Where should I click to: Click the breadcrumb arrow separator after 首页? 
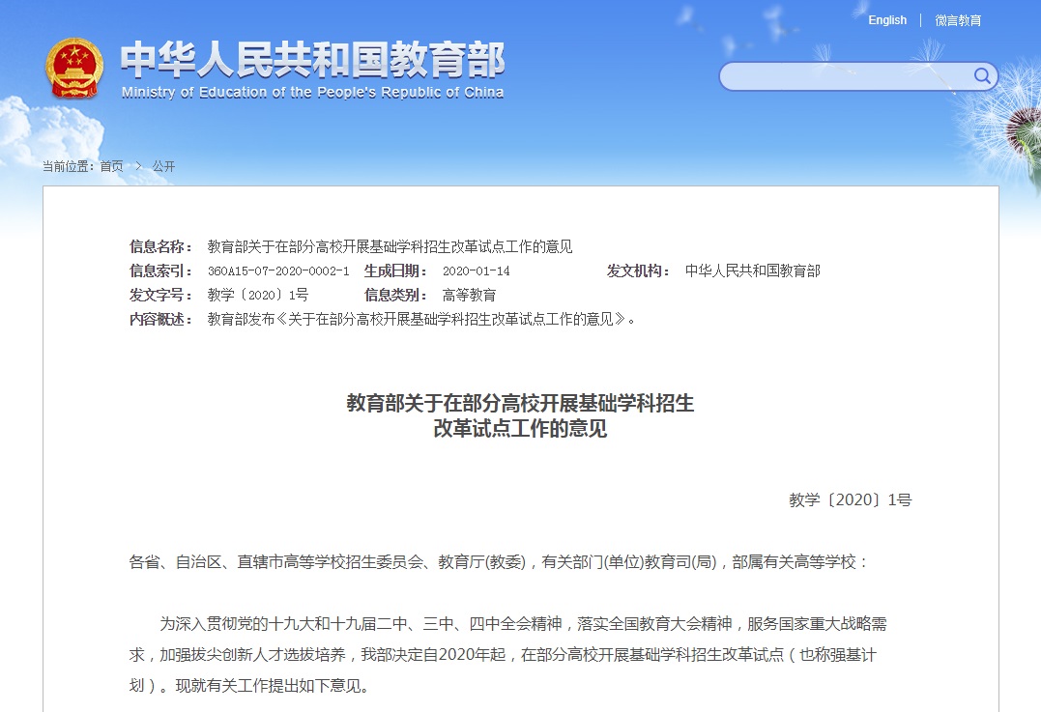[x=138, y=166]
